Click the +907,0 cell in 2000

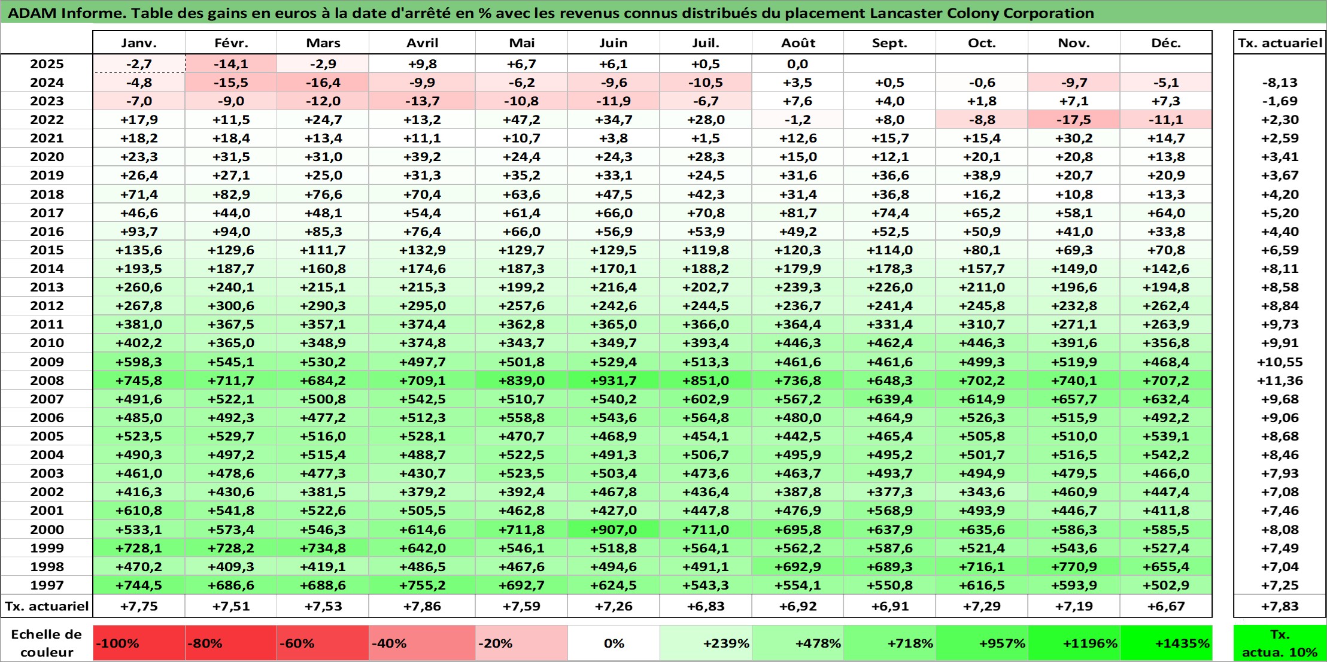(x=614, y=530)
